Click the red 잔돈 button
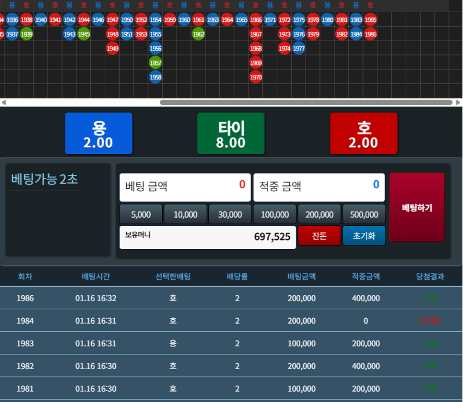This screenshot has width=463, height=402. click(319, 236)
